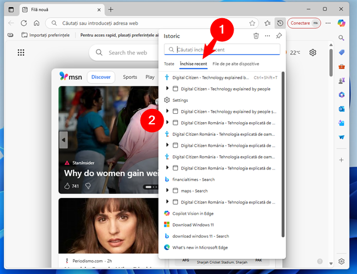Select File de pe alte dispozitive tab

pos(240,64)
